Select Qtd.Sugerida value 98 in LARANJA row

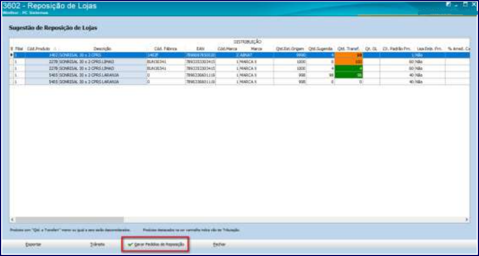(x=321, y=75)
